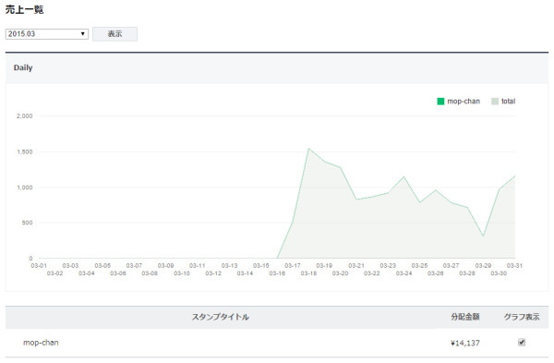Click the total legend label
This screenshot has height=363, width=554.
point(509,102)
